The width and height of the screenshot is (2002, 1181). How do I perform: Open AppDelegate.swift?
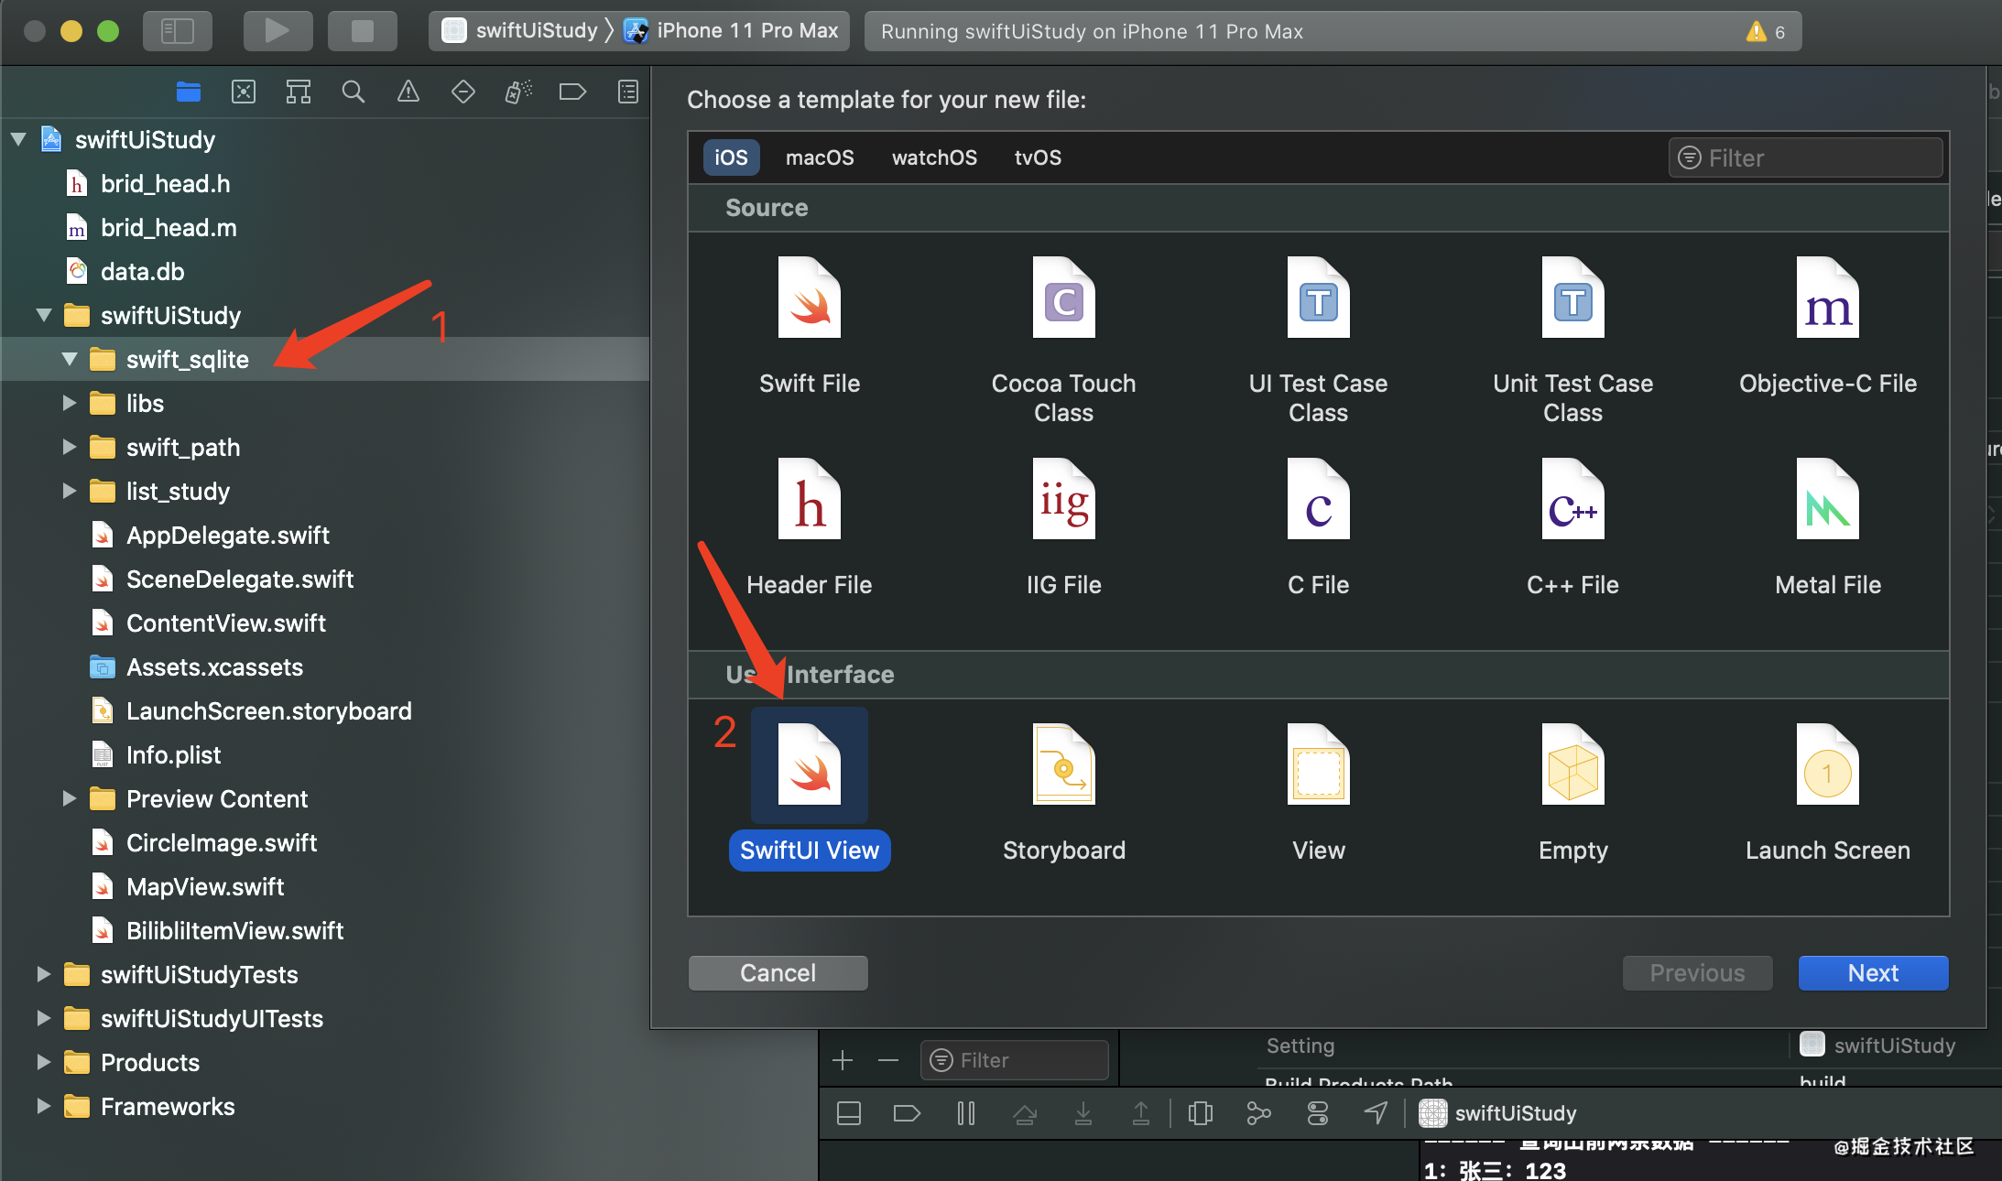tap(227, 535)
